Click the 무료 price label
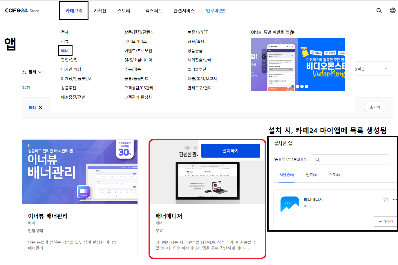The height and width of the screenshot is (265, 398). pos(159,230)
